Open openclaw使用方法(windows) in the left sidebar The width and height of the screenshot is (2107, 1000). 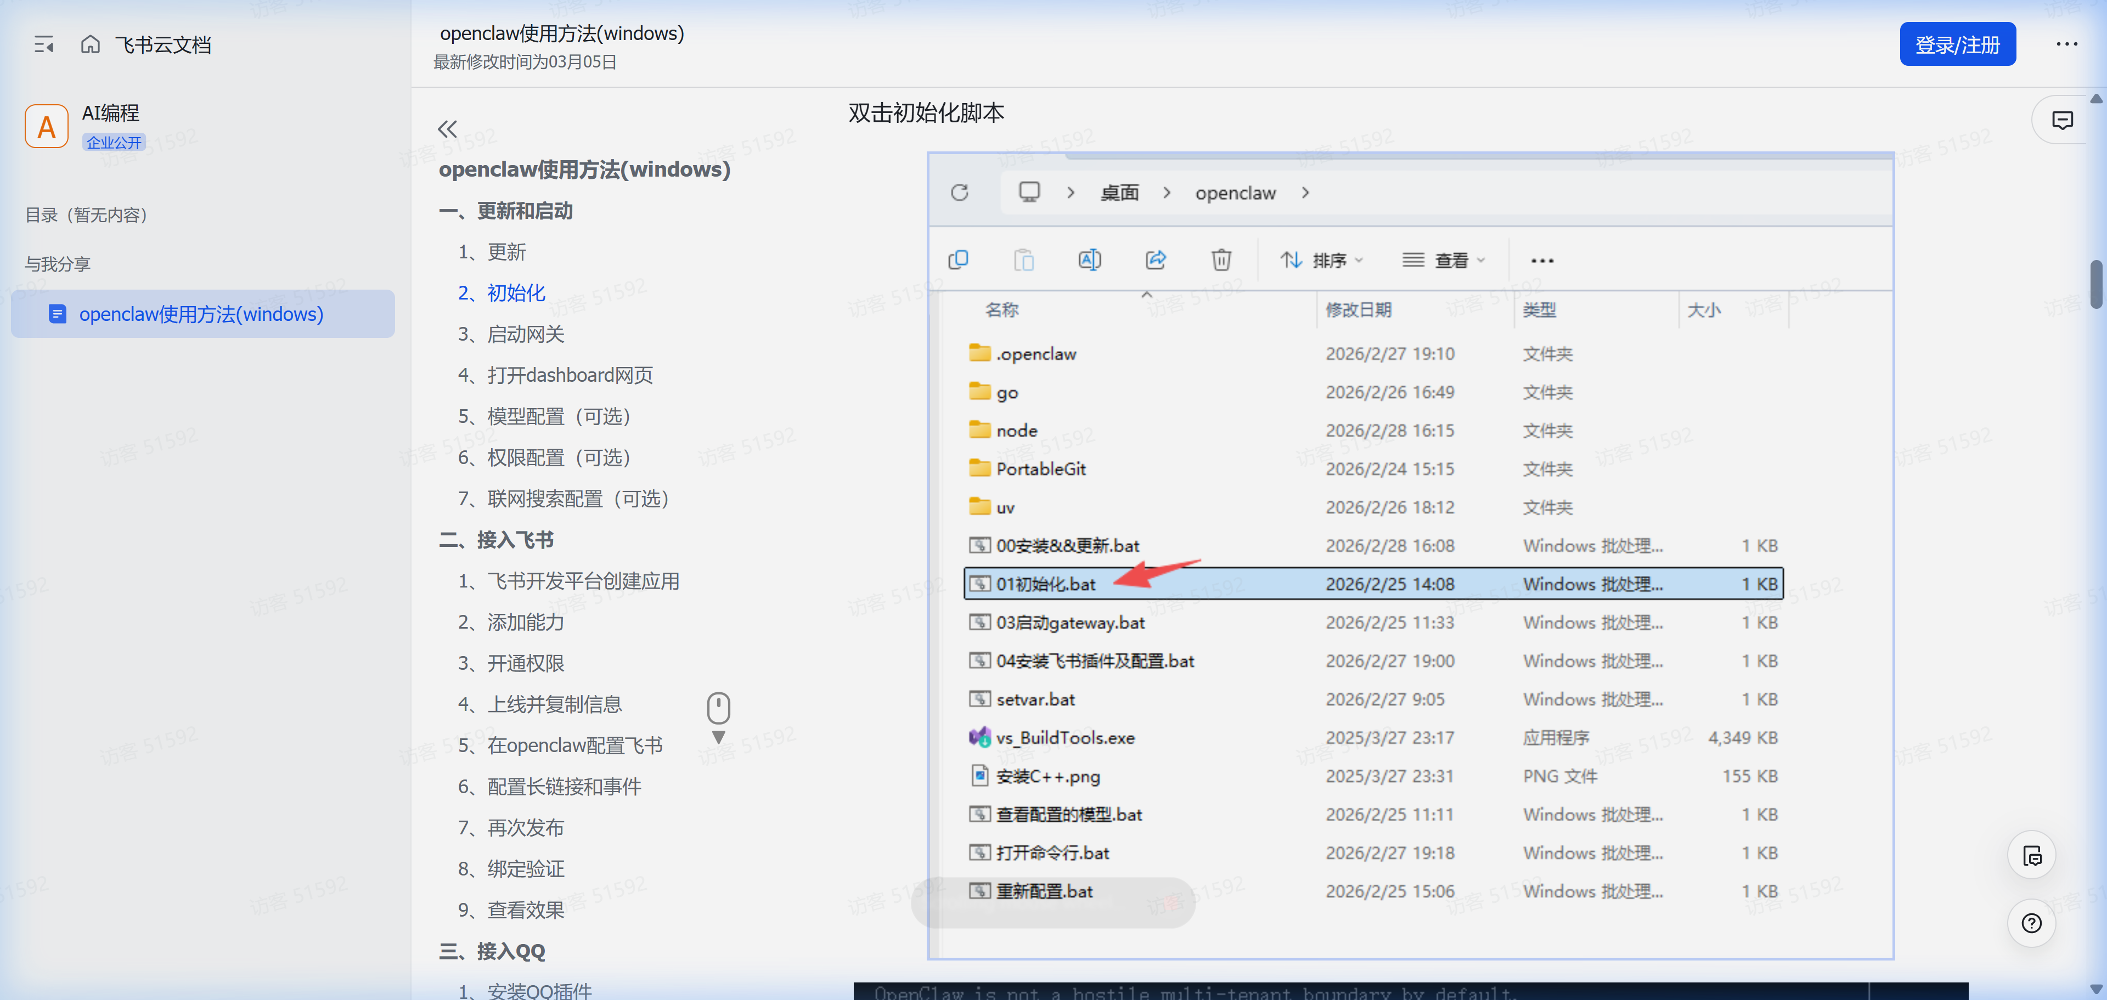click(x=203, y=314)
